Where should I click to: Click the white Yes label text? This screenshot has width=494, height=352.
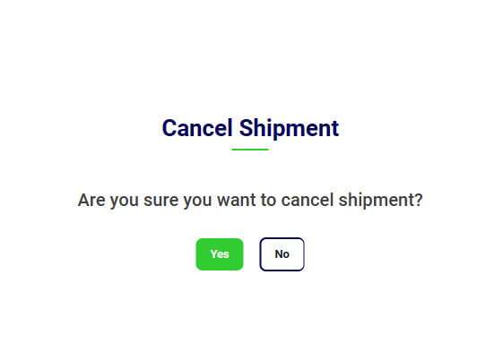tap(220, 254)
